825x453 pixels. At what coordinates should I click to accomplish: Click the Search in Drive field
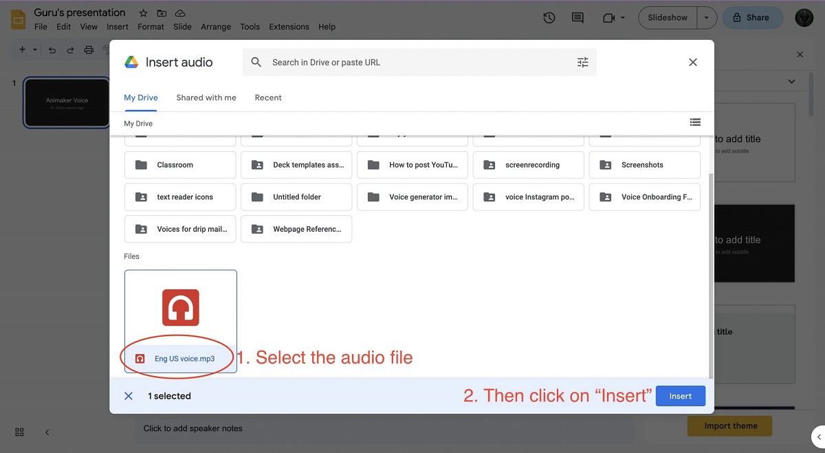(419, 62)
